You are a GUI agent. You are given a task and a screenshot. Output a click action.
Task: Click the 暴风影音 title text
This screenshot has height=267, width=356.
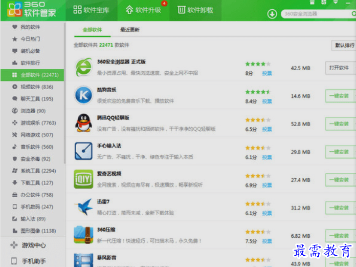[106, 258]
